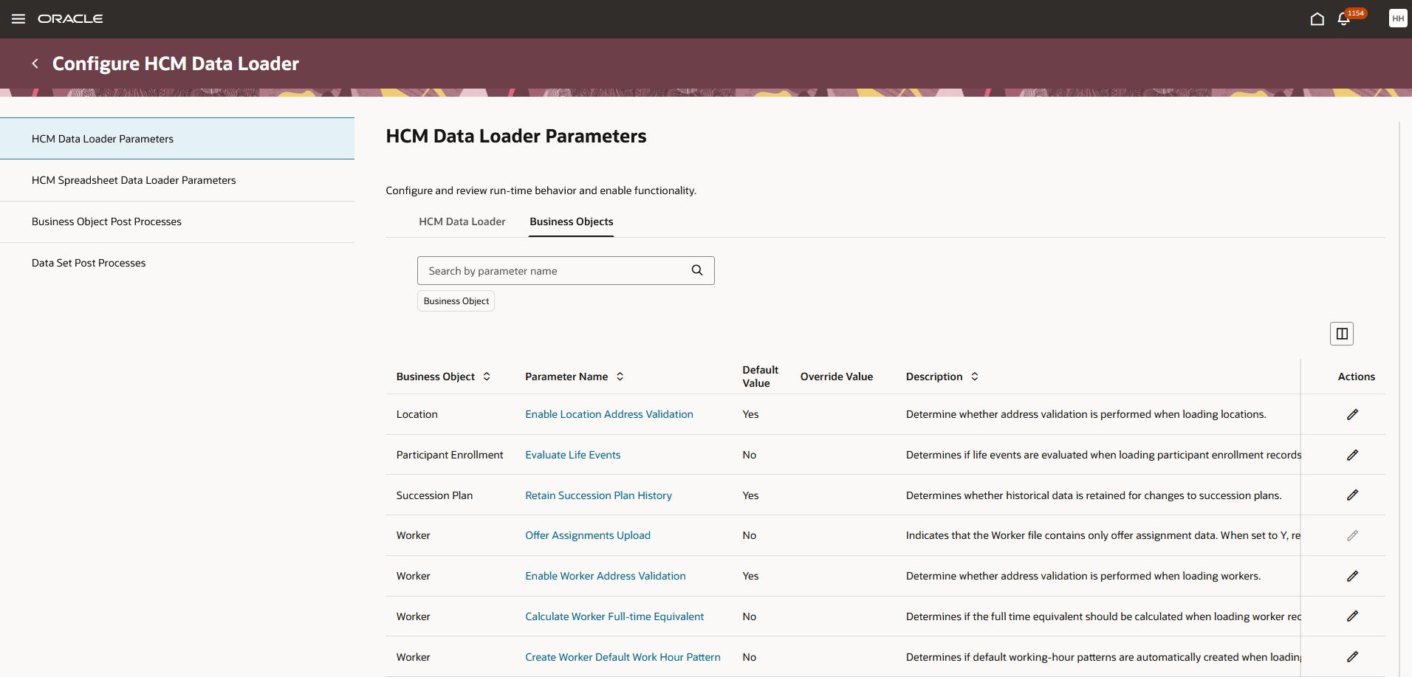Screen dimensions: 1412x677
Task: Click the page vertical scrollbar
Action: pos(1399,399)
